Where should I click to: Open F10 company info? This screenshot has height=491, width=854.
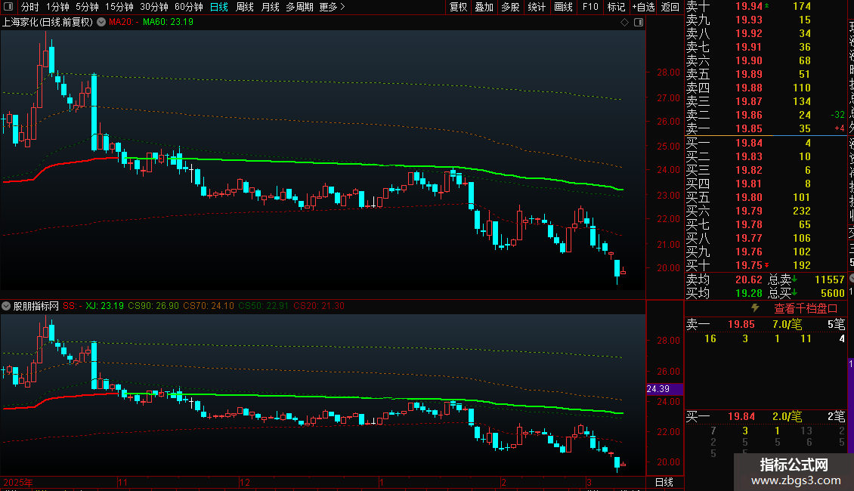(x=590, y=7)
